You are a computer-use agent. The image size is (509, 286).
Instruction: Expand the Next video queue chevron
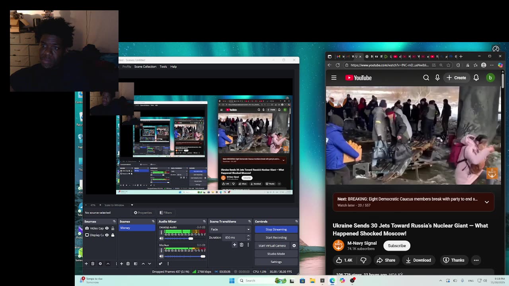point(487,202)
